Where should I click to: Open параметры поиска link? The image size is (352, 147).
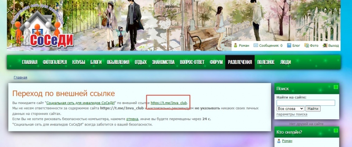tap(292, 114)
